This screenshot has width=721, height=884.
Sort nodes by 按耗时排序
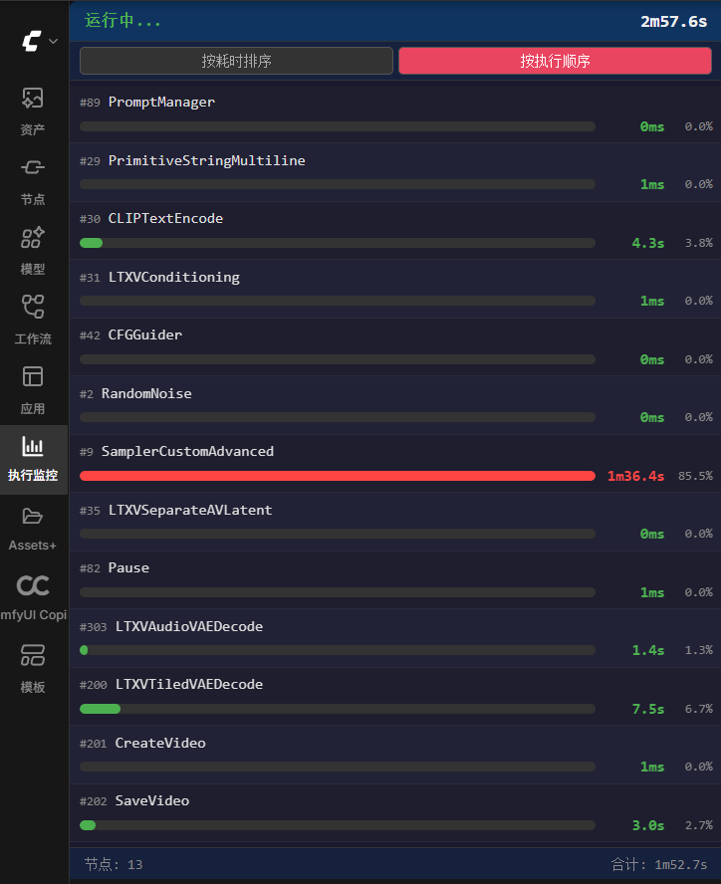(x=236, y=61)
